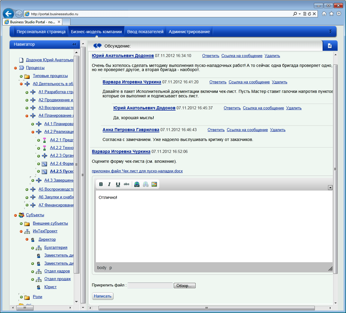Toggle underline formatting in the editor

[118, 184]
